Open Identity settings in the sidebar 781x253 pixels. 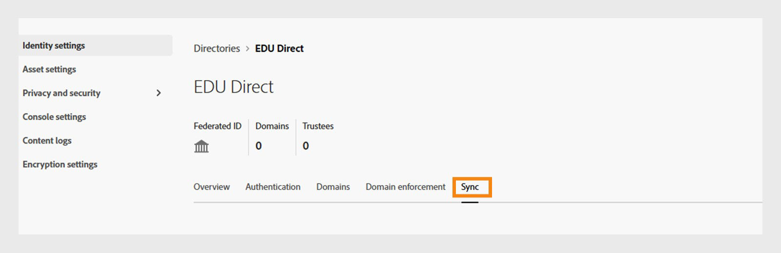[x=95, y=45]
